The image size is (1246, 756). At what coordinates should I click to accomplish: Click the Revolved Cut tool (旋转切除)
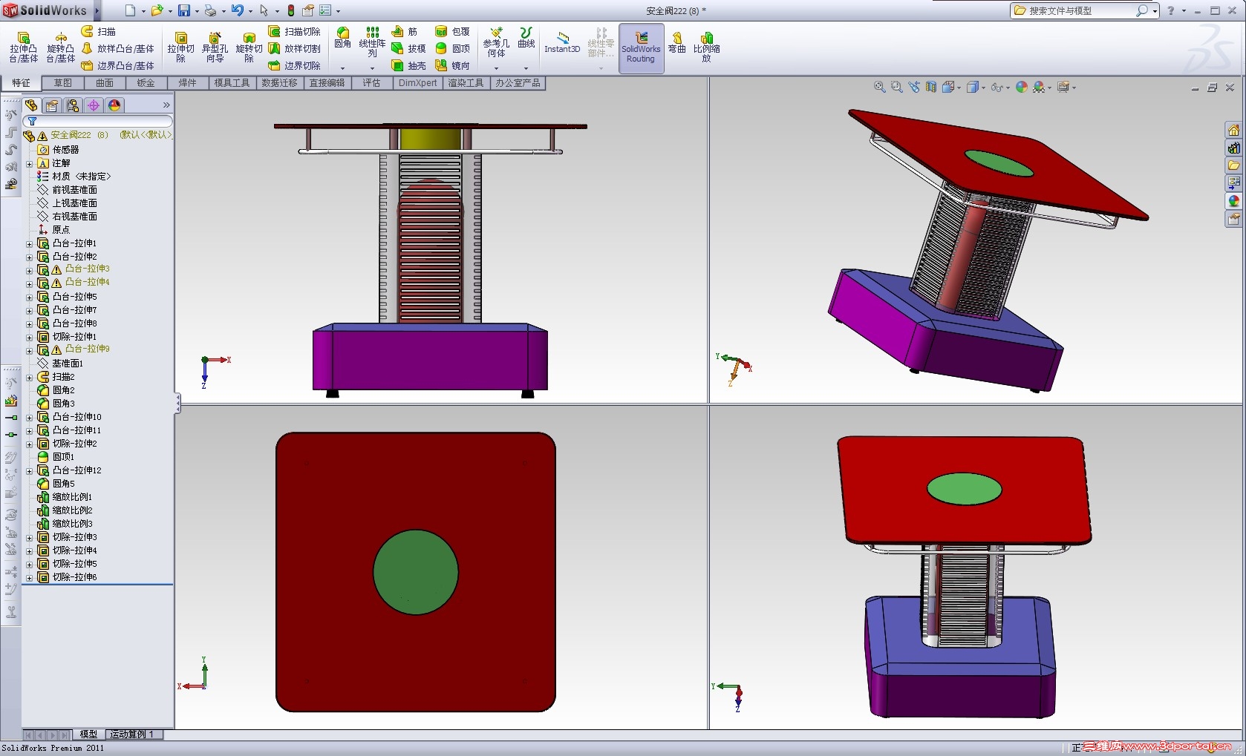click(249, 47)
